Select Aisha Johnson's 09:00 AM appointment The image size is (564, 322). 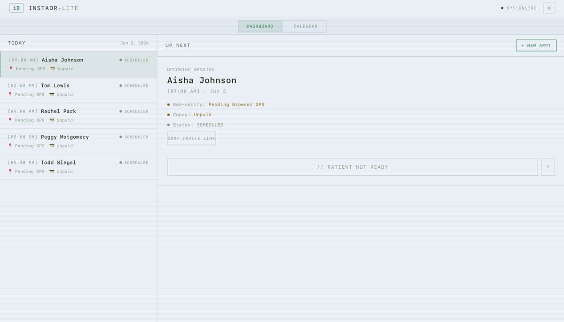(x=78, y=64)
